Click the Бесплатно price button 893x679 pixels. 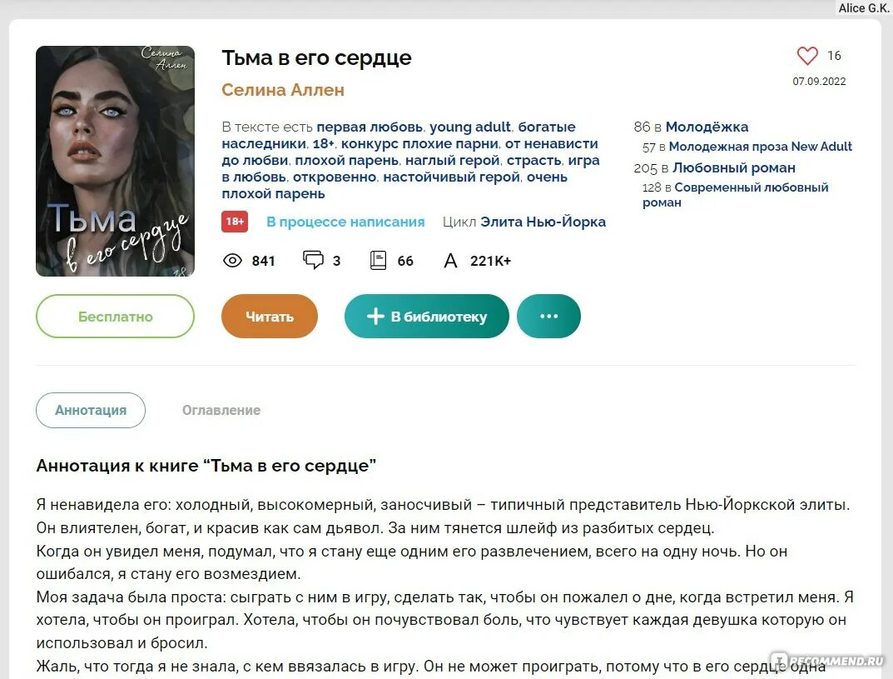click(x=115, y=317)
